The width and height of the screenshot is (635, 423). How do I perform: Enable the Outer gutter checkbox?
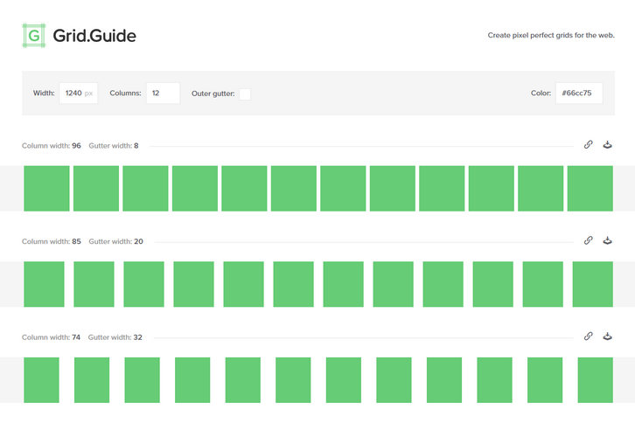245,94
